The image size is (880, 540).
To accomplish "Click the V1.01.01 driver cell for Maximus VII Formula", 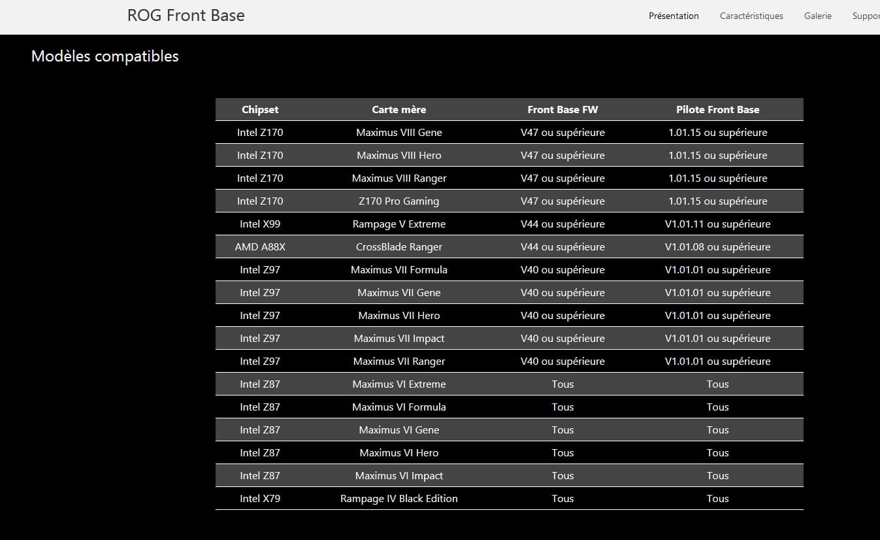I will coord(718,270).
